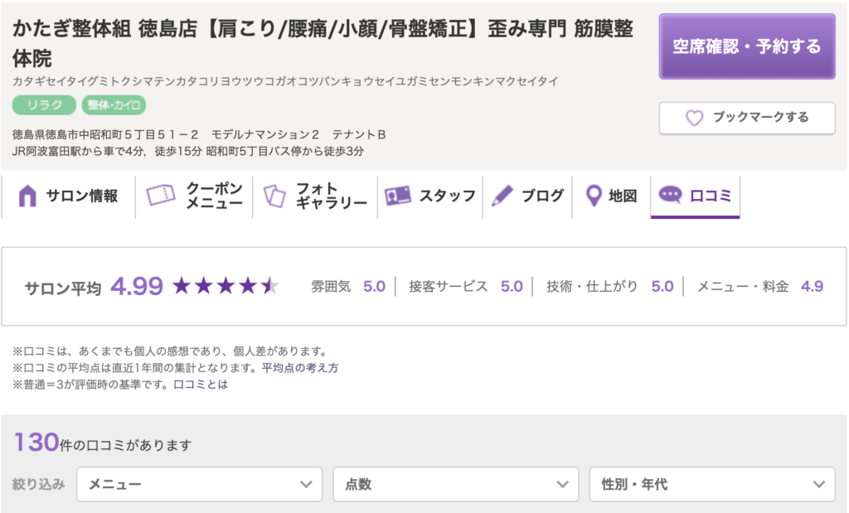Click the map pin icon
Screen dimensions: 849x513
coord(594,196)
